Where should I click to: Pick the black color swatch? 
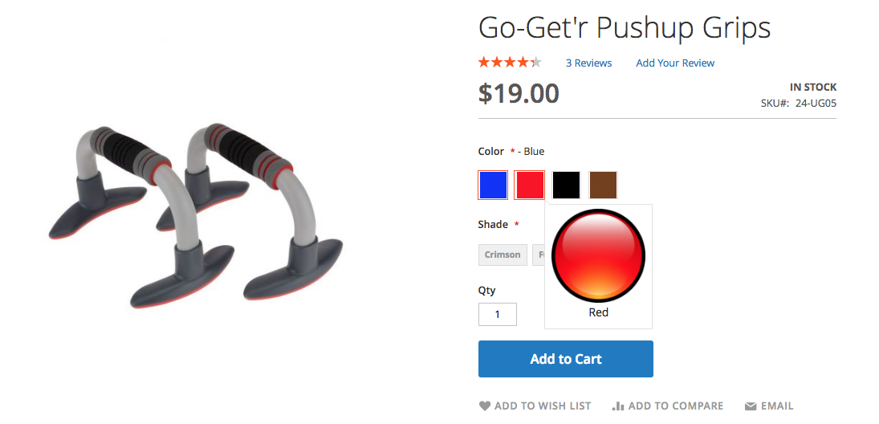[x=566, y=185]
